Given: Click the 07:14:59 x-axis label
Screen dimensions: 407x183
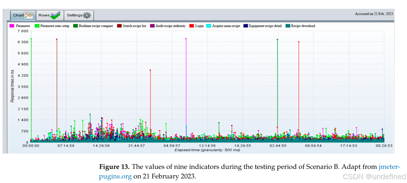Looking at the screenshot, I should [x=66, y=146].
